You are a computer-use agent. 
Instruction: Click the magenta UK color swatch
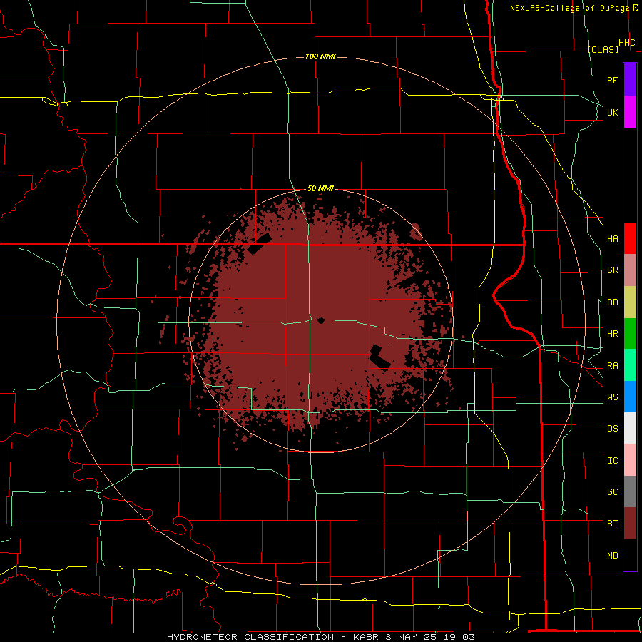pos(630,112)
